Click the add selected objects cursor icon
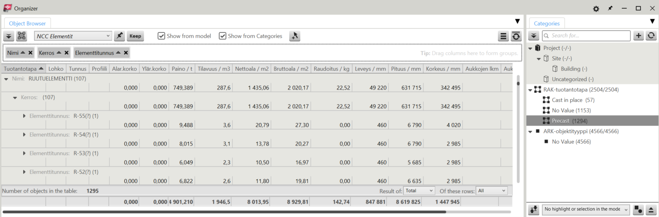Screen dimensions: 659x217 (x=295, y=36)
